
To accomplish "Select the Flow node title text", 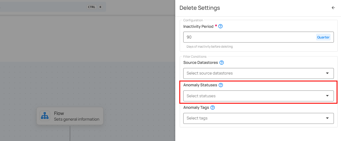I will coord(59,113).
